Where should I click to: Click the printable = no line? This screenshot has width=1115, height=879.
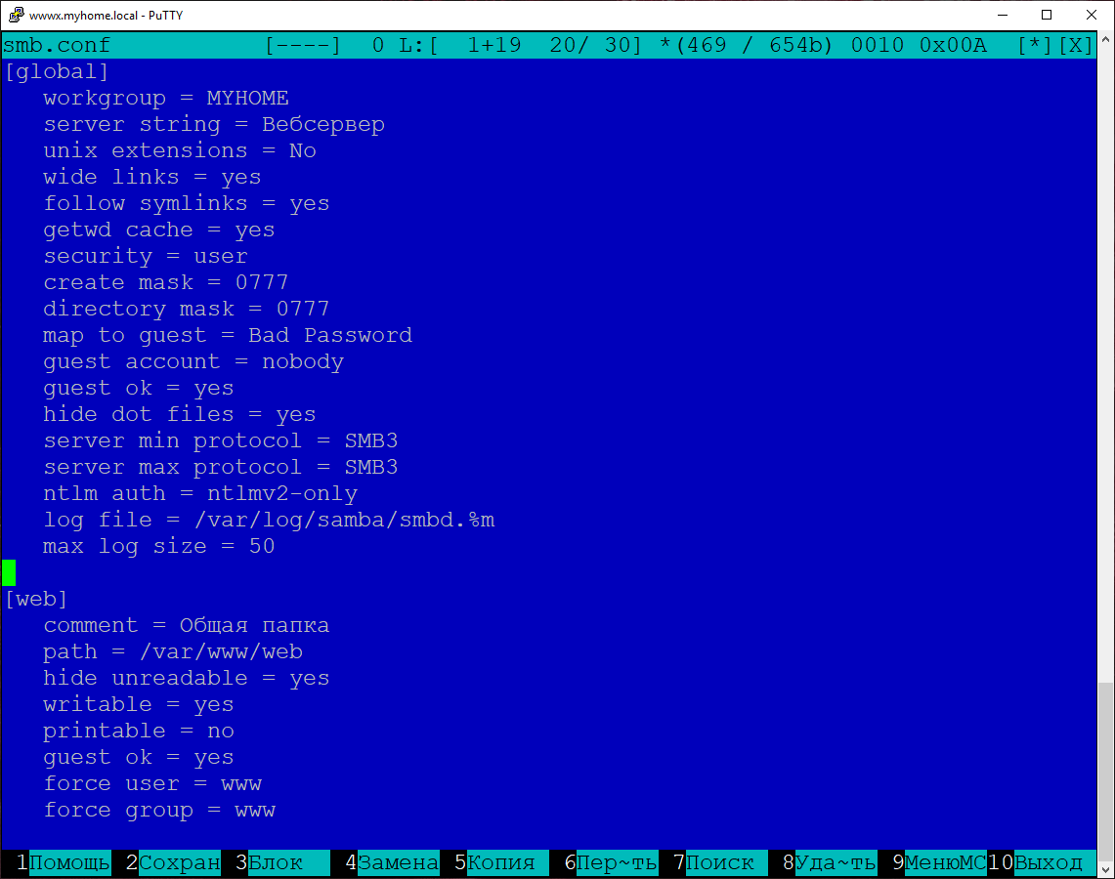click(138, 731)
